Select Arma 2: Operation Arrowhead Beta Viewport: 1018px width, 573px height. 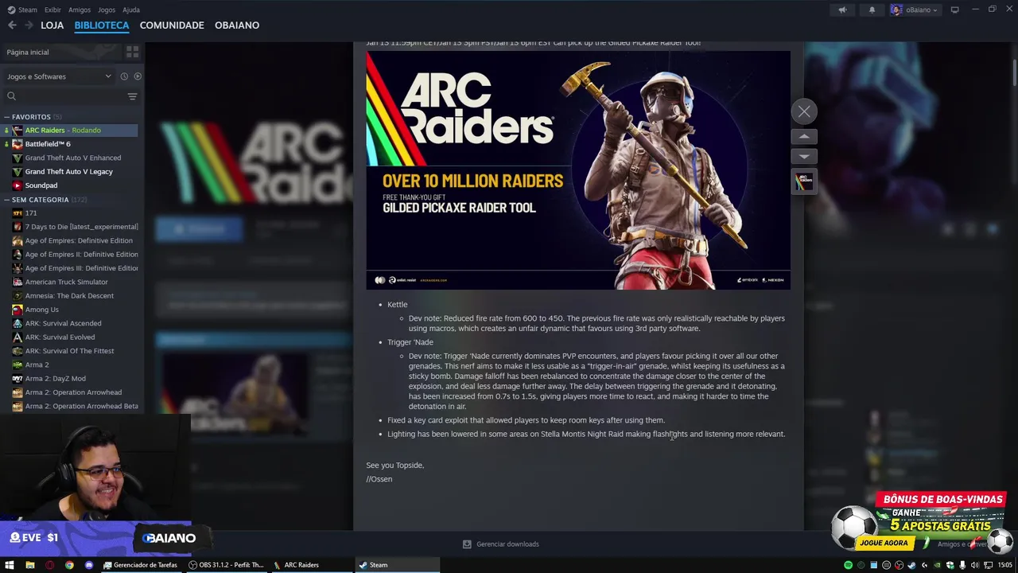coord(71,406)
